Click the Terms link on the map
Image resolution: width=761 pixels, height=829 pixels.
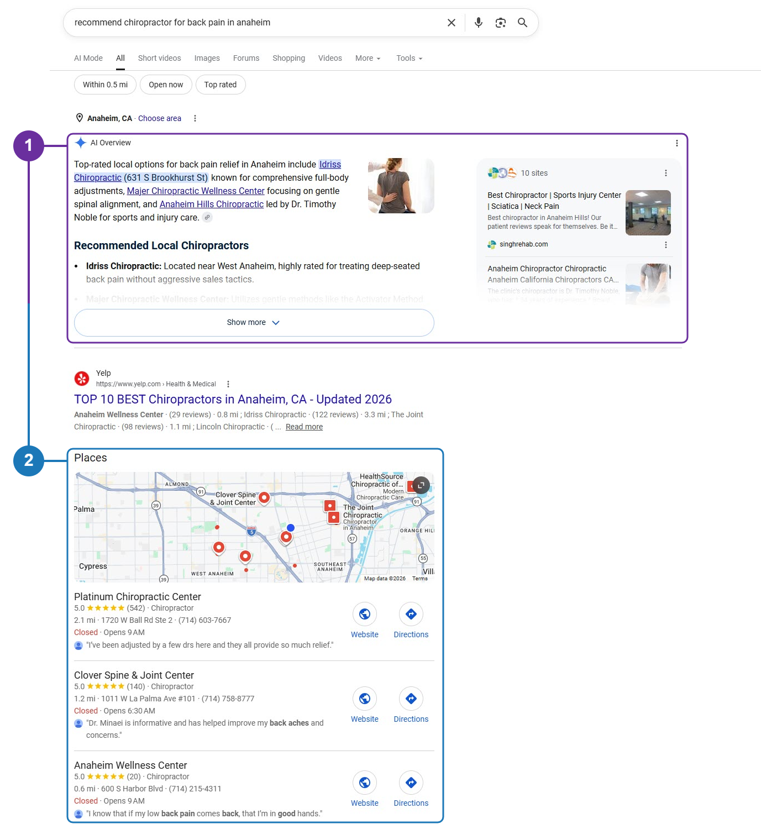point(420,579)
